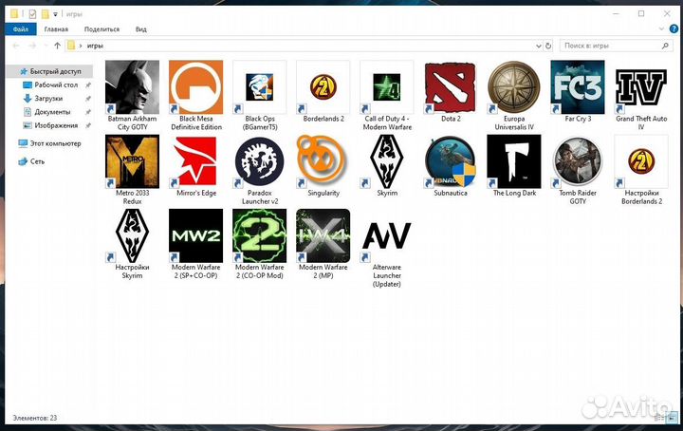Open the Файл menu
The width and height of the screenshot is (683, 431).
coord(21,29)
